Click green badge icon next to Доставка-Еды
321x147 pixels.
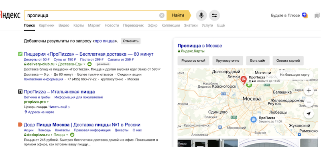(89, 64)
